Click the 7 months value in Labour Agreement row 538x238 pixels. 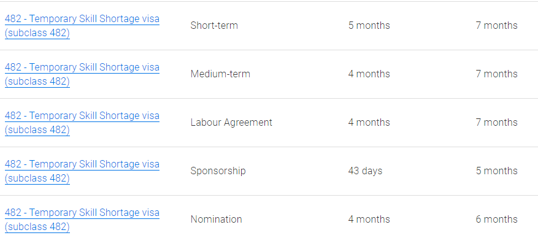[496, 123]
